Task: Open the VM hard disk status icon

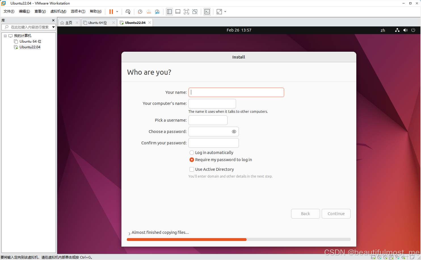Action: 373,257
